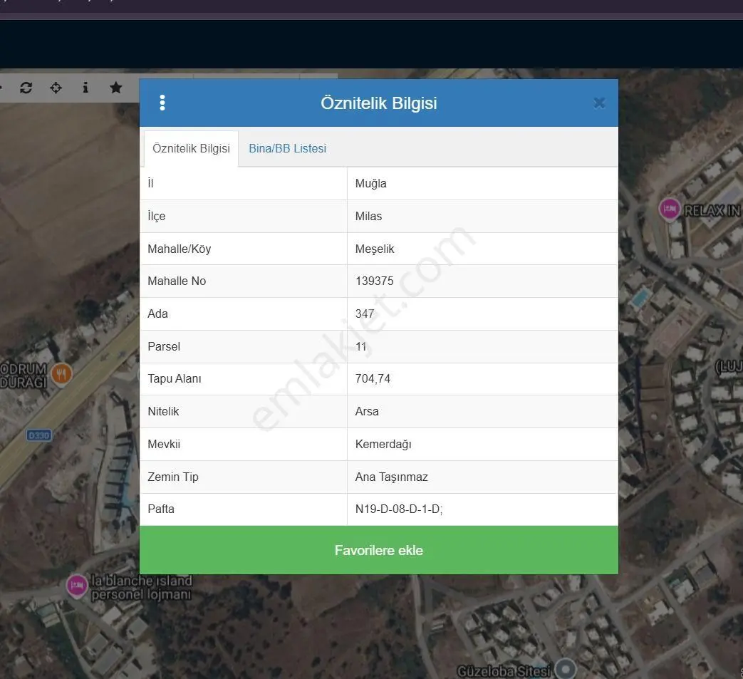Open the three-dot menu in dialog header
The height and width of the screenshot is (679, 743).
click(x=162, y=103)
